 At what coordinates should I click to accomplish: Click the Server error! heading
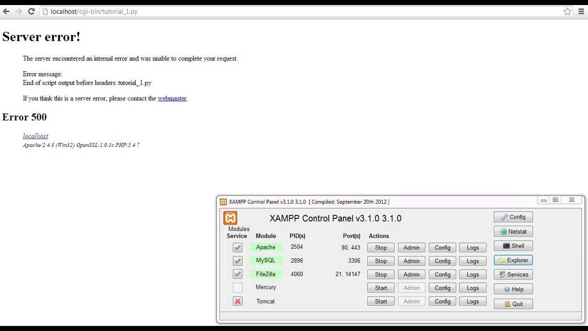pyautogui.click(x=41, y=37)
